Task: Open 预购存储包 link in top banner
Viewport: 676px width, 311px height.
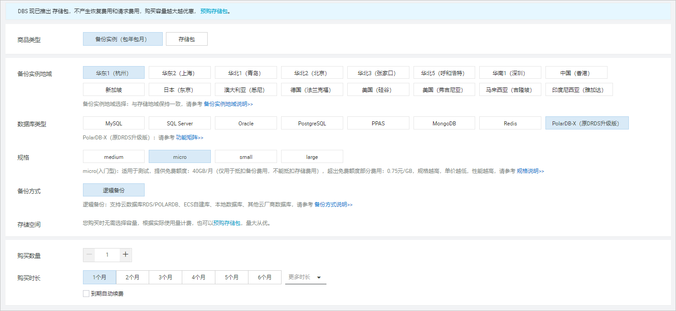Action: 214,11
